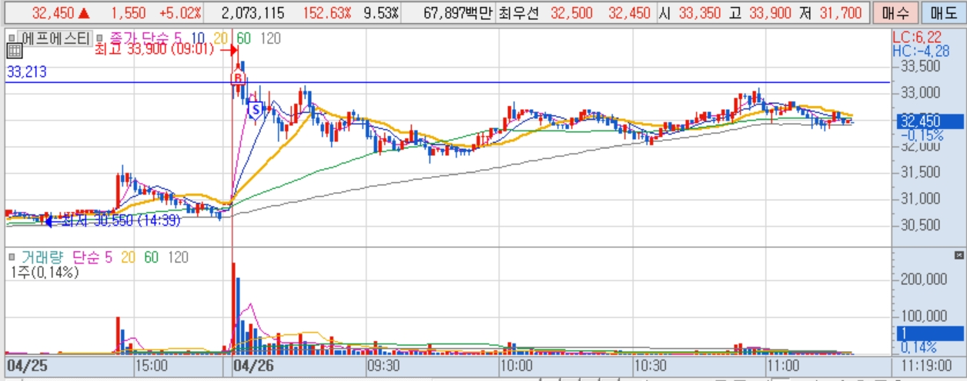The width and height of the screenshot is (967, 381).
Task: Click the LC:6.22 indicator text
Action: click(x=918, y=36)
